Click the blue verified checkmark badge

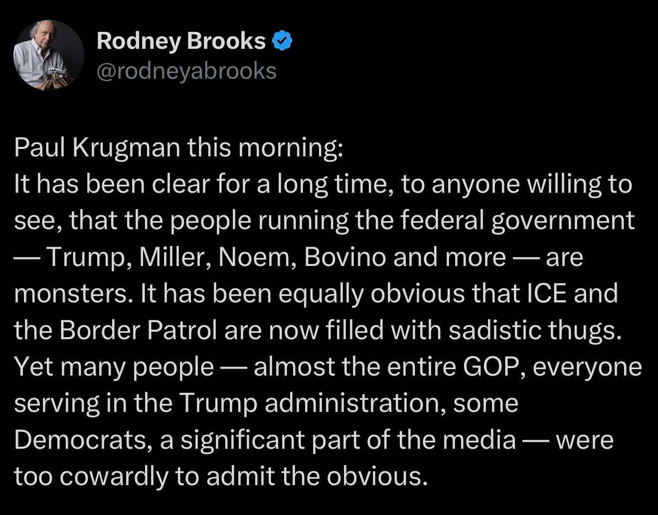[x=282, y=41]
